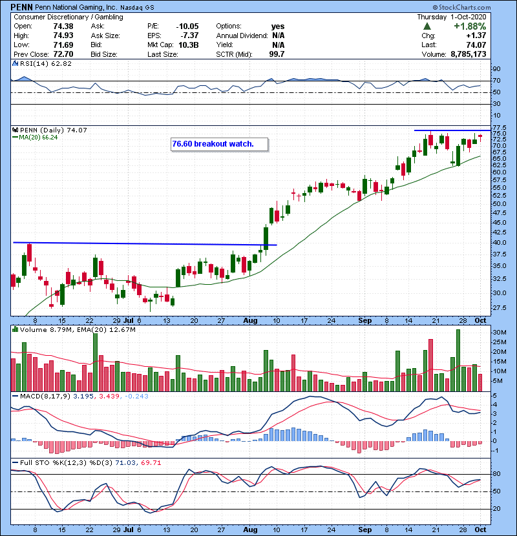The image size is (517, 536).
Task: Click the MACD(8,17,9) indicator label
Action: tap(45, 397)
